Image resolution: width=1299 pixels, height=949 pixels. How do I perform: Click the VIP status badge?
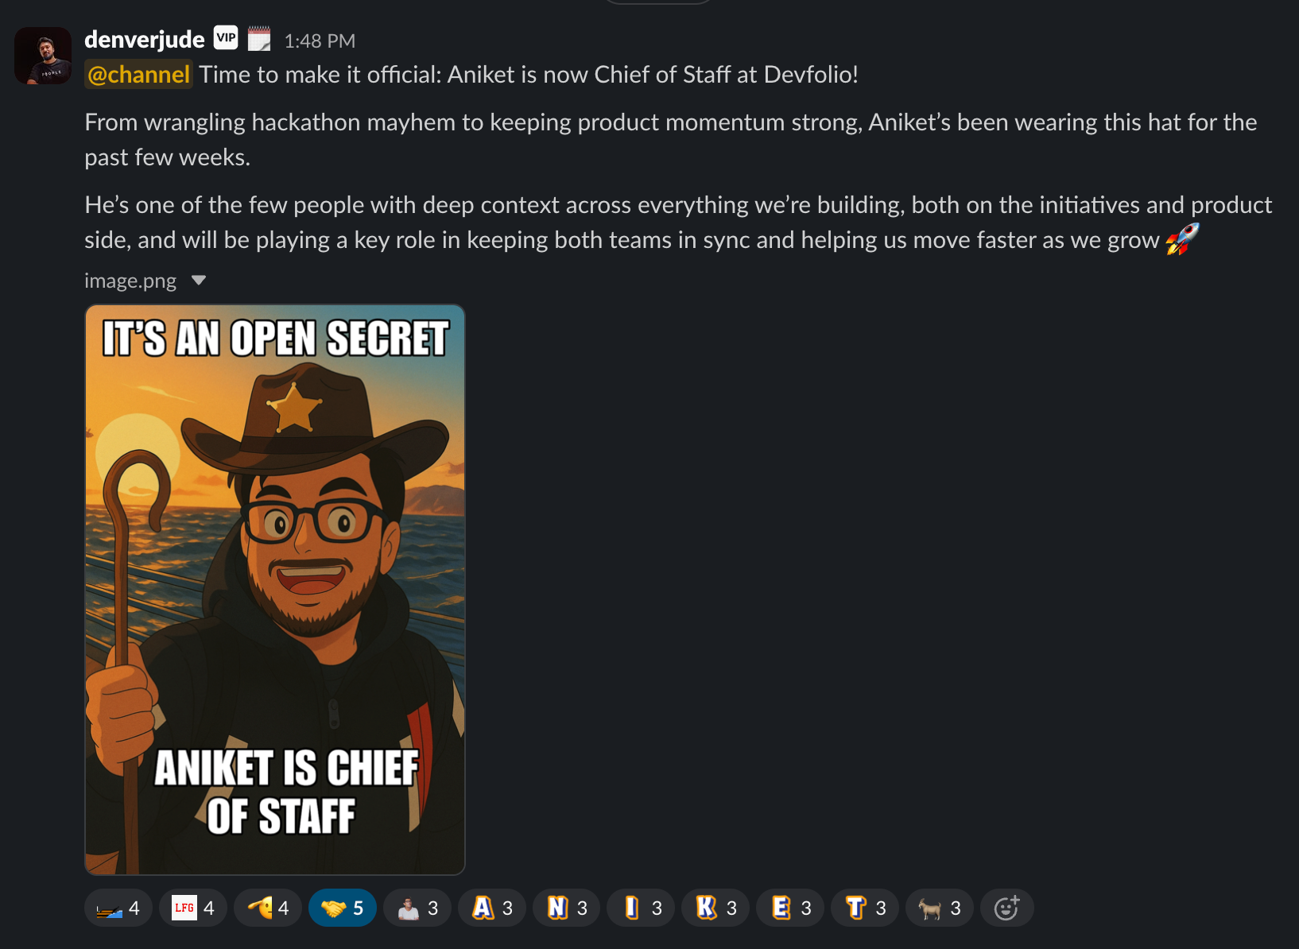click(x=226, y=38)
